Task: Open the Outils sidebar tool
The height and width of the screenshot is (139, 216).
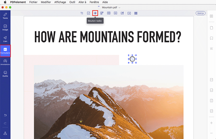Action: pyautogui.click(x=5, y=74)
